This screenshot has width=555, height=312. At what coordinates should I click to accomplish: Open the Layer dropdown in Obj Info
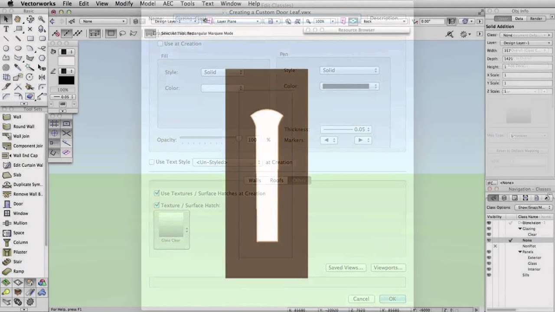coord(526,43)
